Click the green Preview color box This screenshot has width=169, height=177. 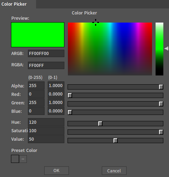[x=37, y=35]
